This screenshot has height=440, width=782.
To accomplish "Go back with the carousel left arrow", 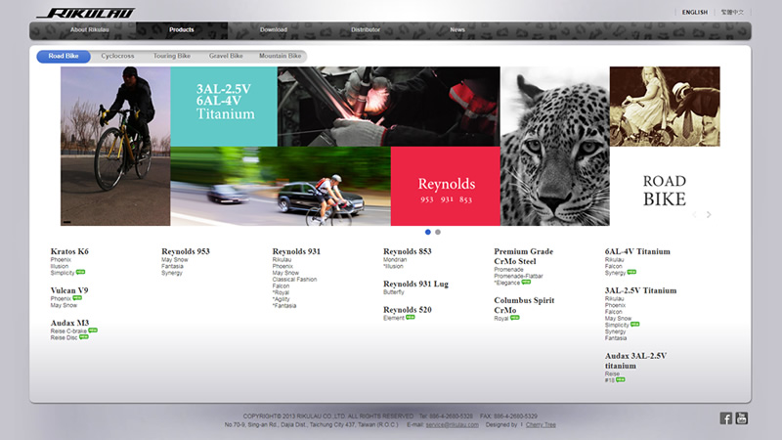I will point(694,214).
